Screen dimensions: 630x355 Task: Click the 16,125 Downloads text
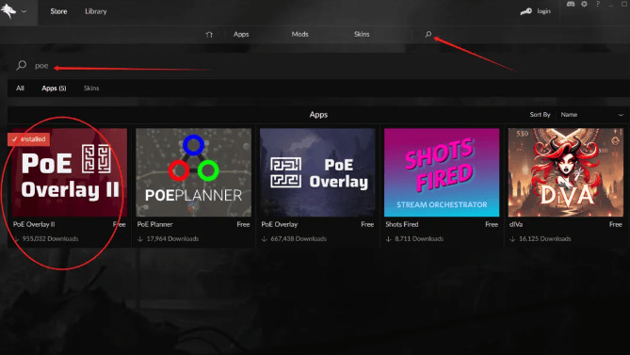click(545, 238)
